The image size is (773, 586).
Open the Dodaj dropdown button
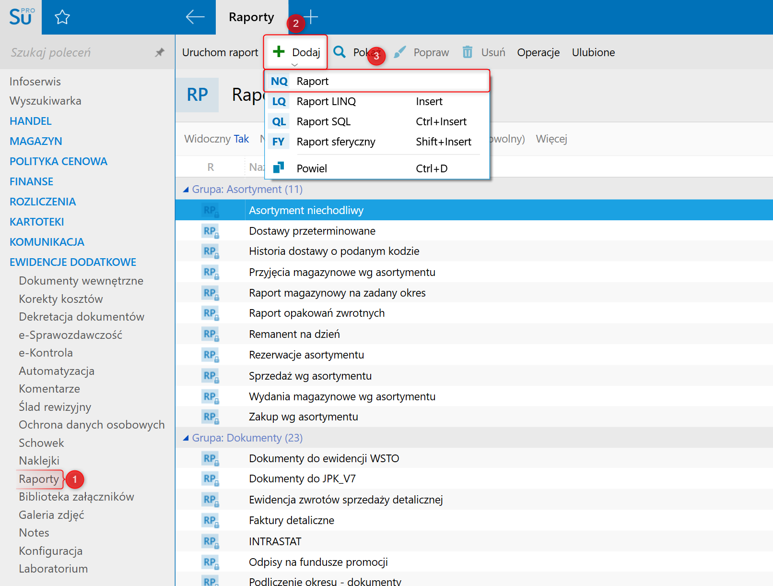pyautogui.click(x=295, y=52)
